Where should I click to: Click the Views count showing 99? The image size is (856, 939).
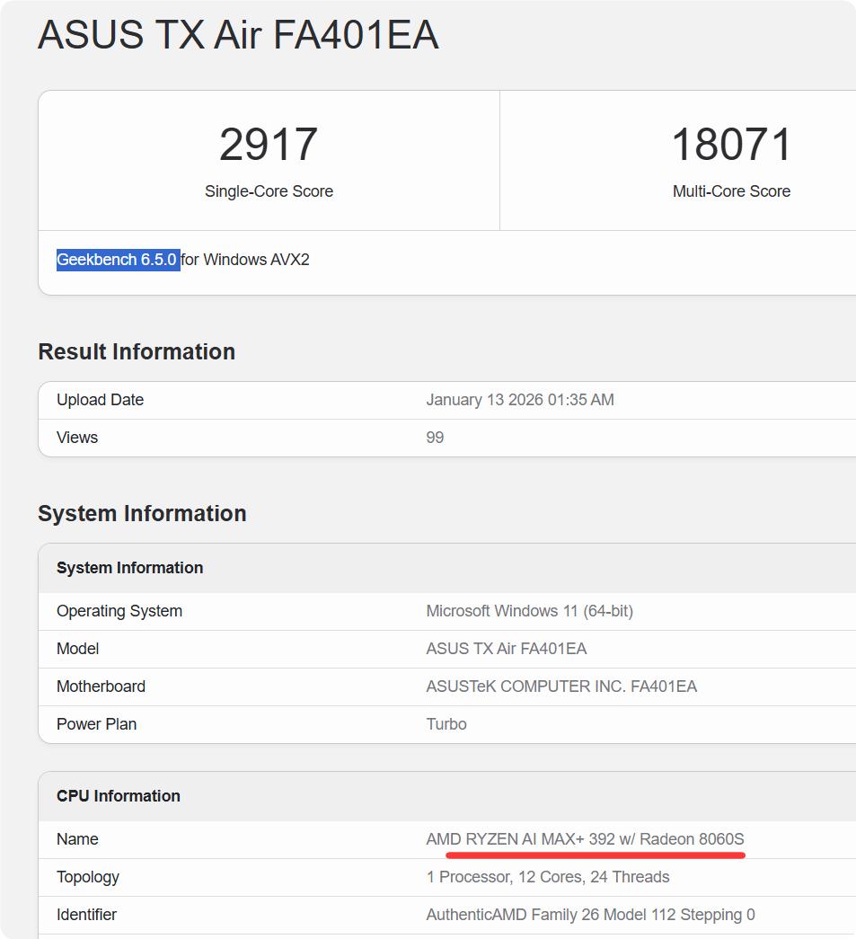(x=433, y=438)
